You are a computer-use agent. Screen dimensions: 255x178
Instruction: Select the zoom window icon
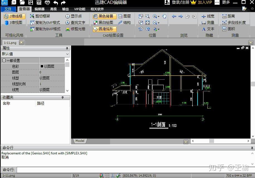147,16
